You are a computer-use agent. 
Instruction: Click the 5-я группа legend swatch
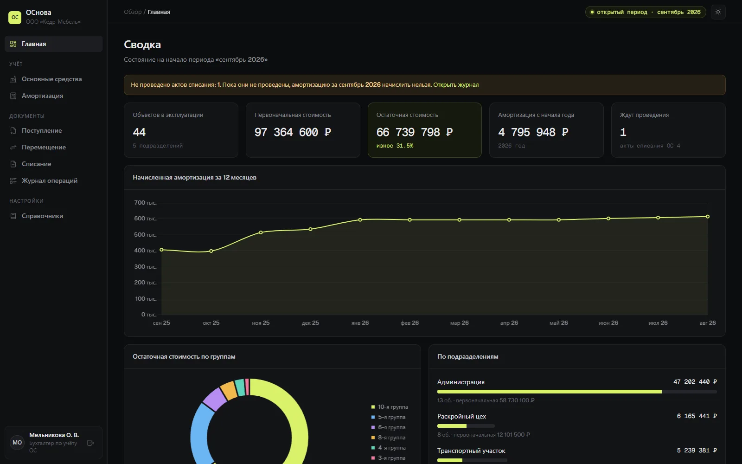pos(373,417)
